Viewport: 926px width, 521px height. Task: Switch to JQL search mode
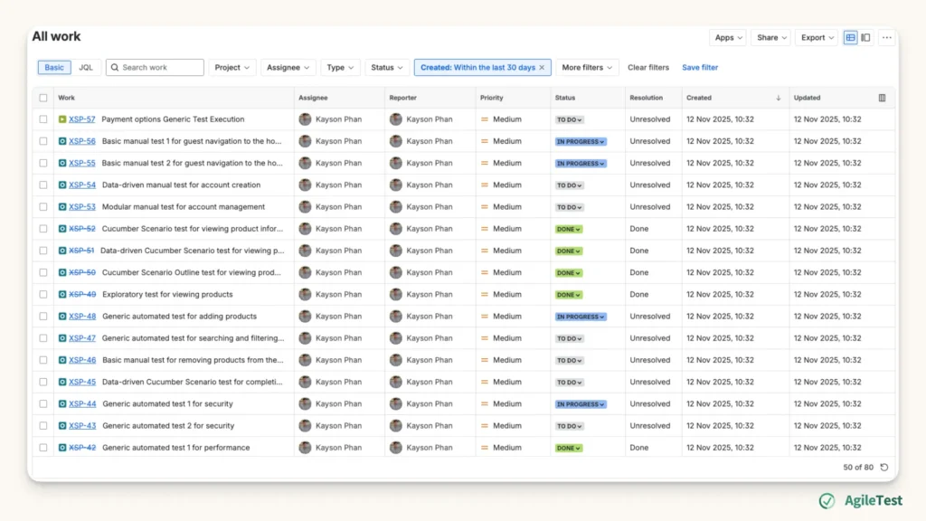point(86,68)
